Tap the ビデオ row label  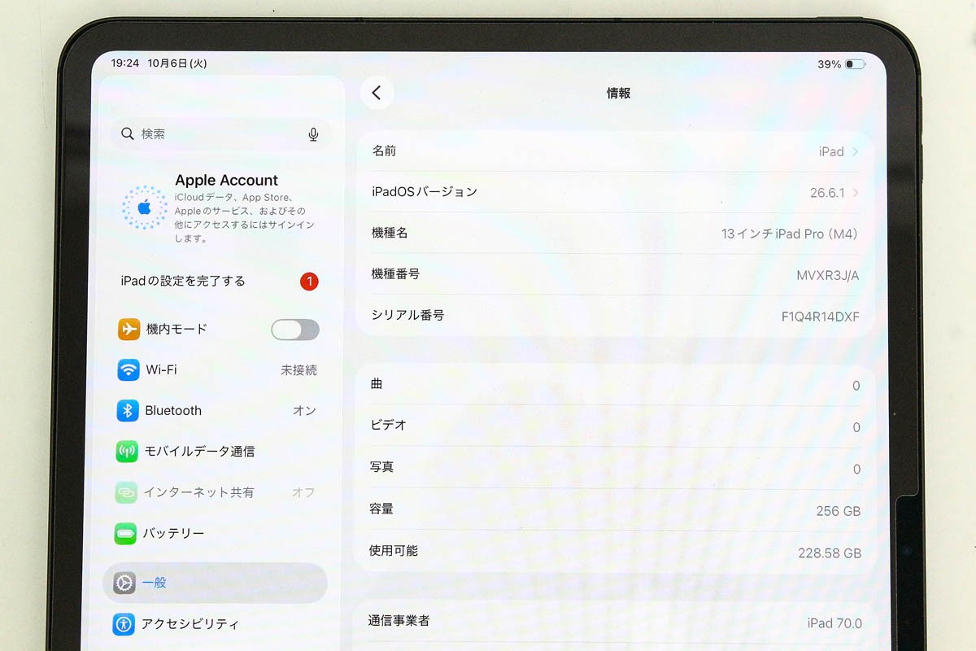pos(388,425)
